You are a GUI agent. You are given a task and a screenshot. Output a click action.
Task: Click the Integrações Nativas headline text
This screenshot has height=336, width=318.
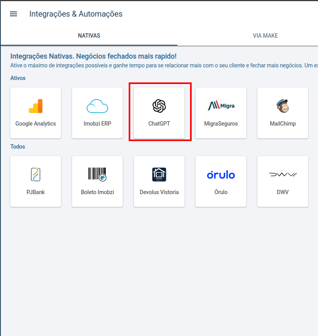93,56
